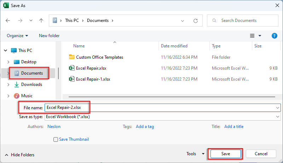Image resolution: width=283 pixels, height=163 pixels.
Task: Change the view layout icon
Action: point(252,36)
